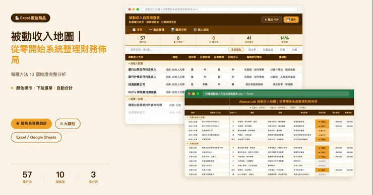Select the 投資創業公司 row
Image resolution: width=373 pixels, height=195 pixels.
click(214, 84)
